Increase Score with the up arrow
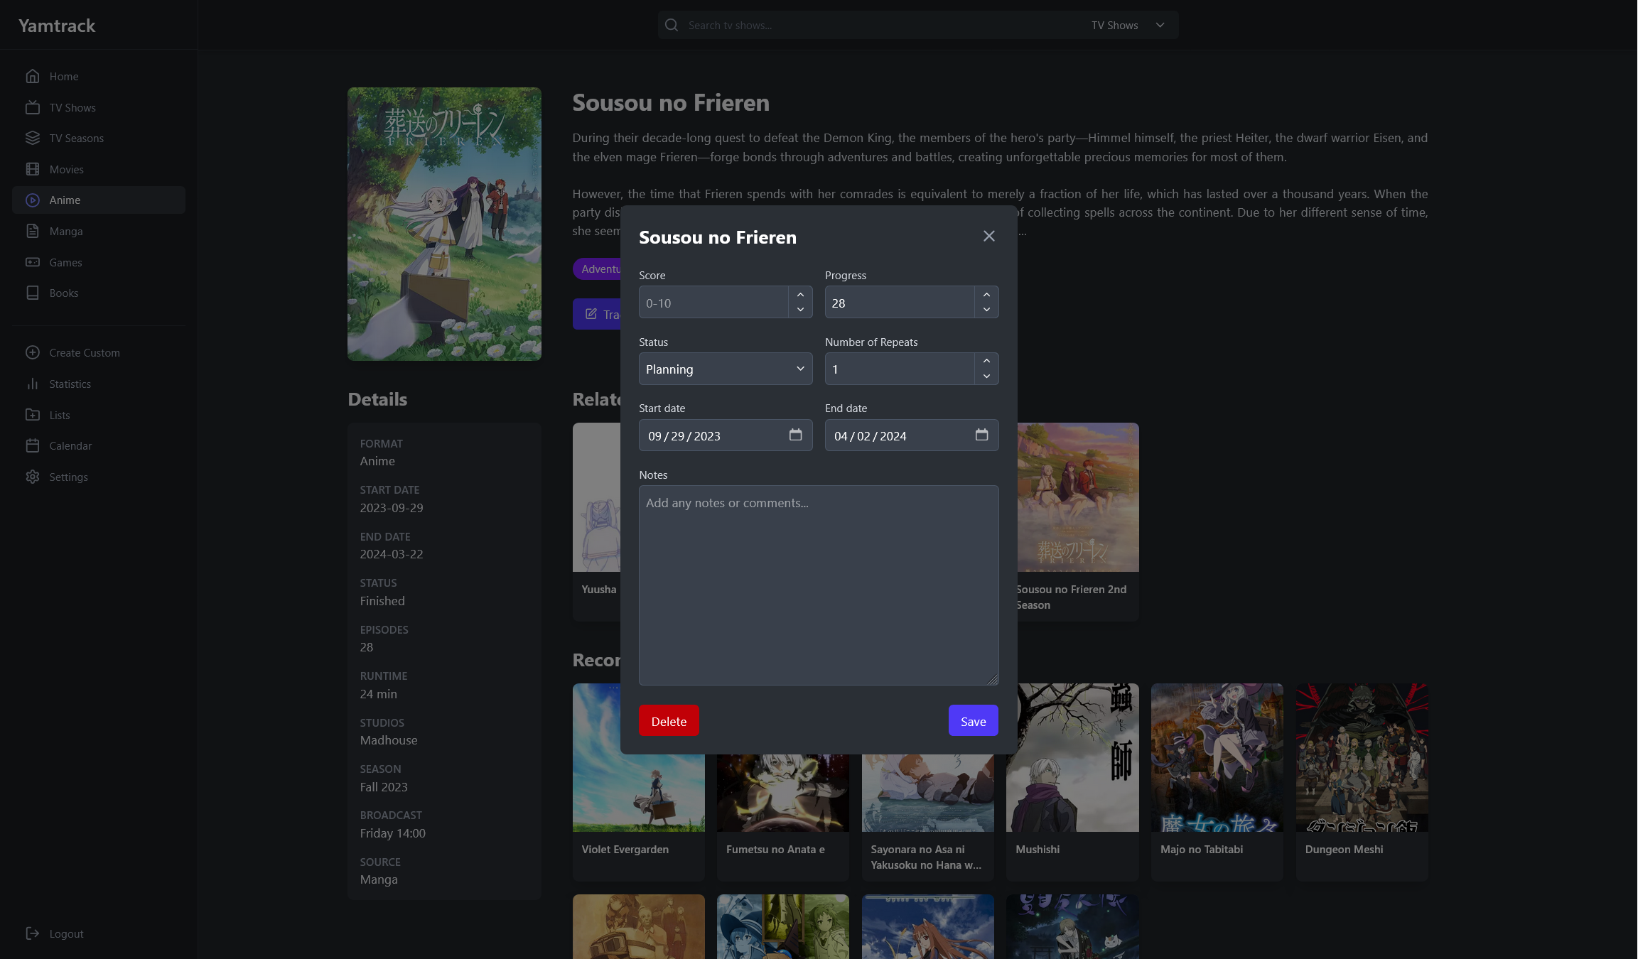Viewport: 1638px width, 959px height. click(800, 295)
